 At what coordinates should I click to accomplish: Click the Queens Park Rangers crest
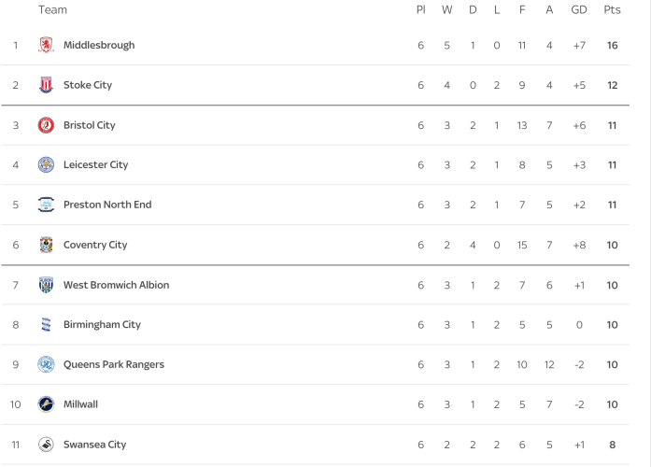(x=46, y=364)
